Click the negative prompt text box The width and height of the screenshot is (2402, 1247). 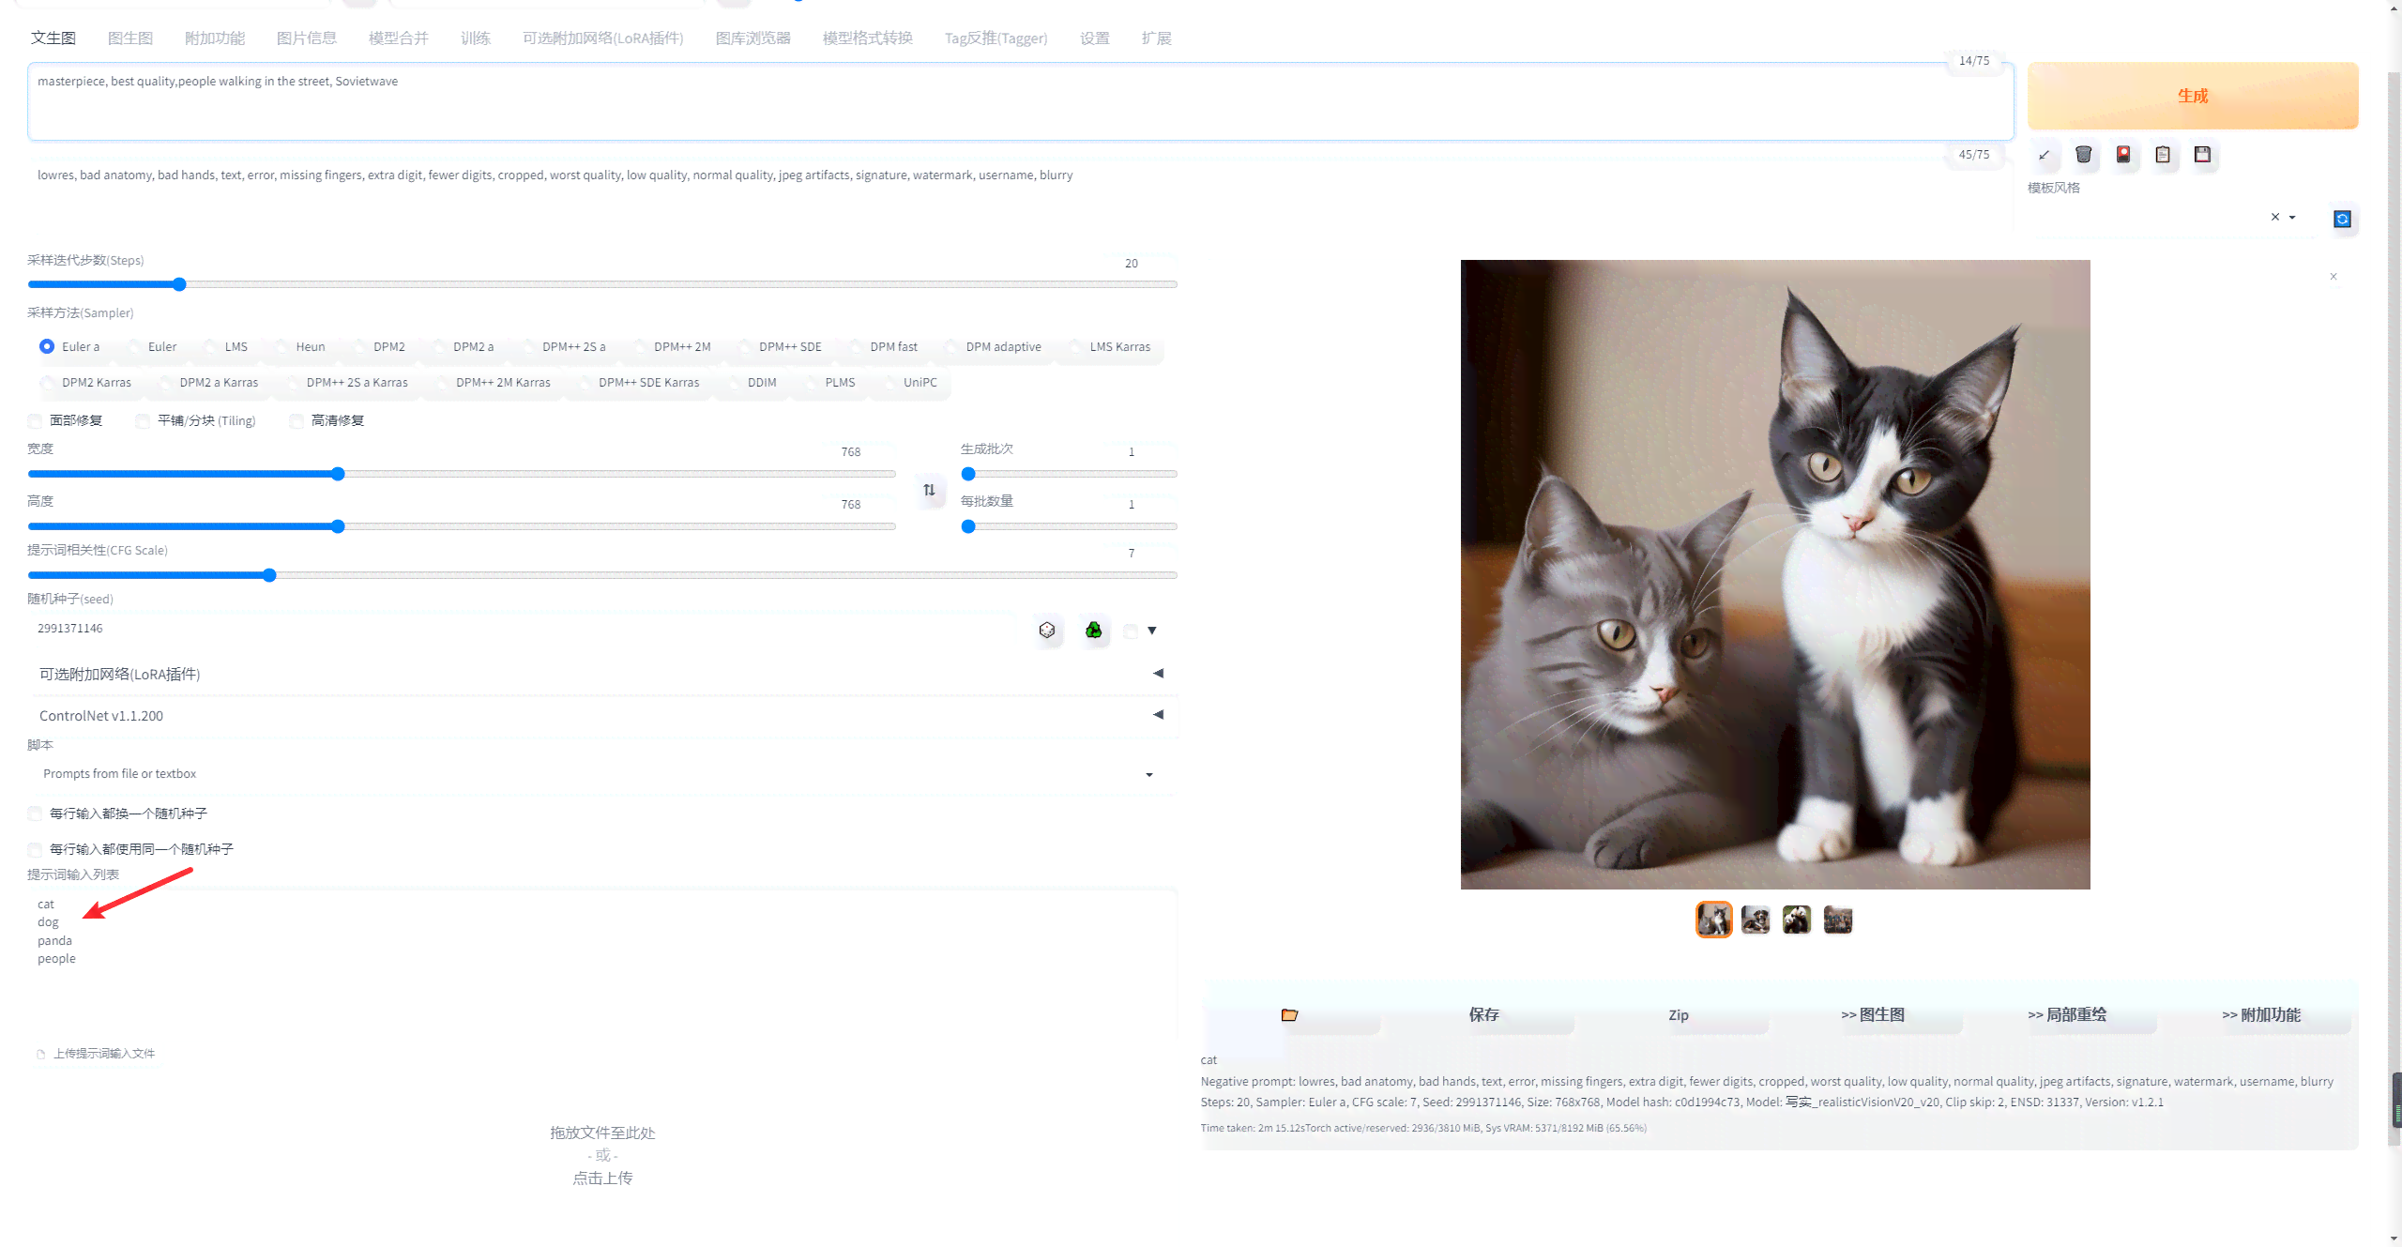tap(1021, 195)
